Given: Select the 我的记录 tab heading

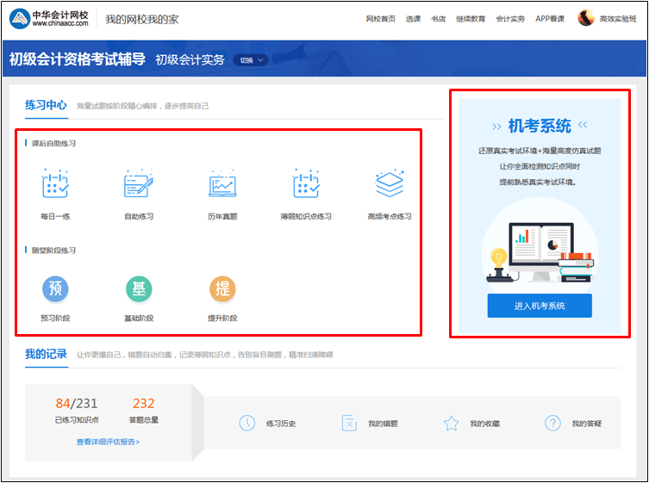Looking at the screenshot, I should (46, 354).
